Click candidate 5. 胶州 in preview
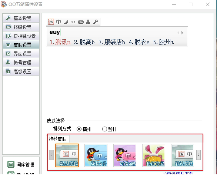 [x=163, y=42]
